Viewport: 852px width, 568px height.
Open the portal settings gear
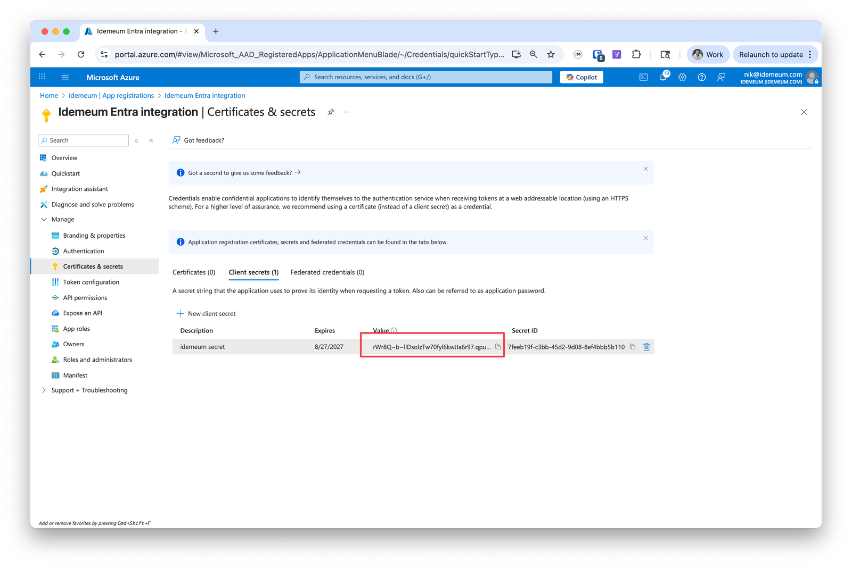click(x=682, y=77)
